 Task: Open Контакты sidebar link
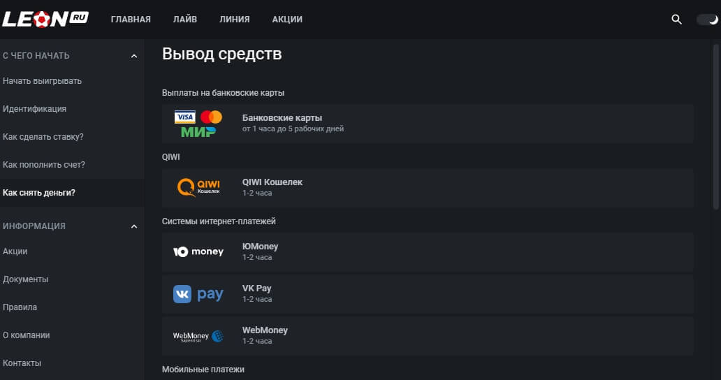tap(22, 363)
